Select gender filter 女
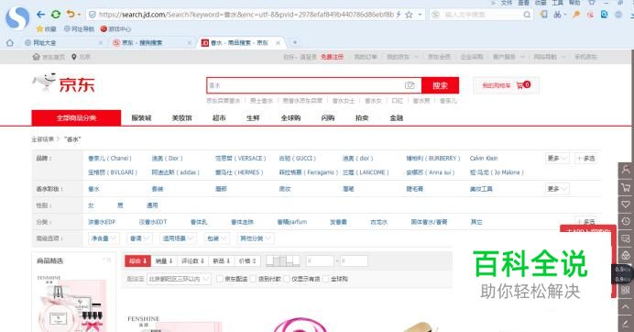634x332 pixels. [x=91, y=205]
